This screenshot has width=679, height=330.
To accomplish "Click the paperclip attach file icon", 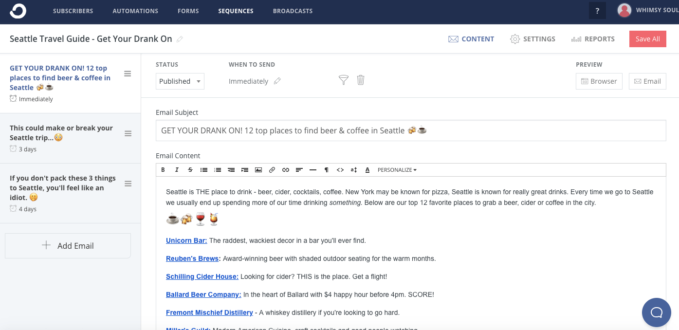I will click(272, 170).
